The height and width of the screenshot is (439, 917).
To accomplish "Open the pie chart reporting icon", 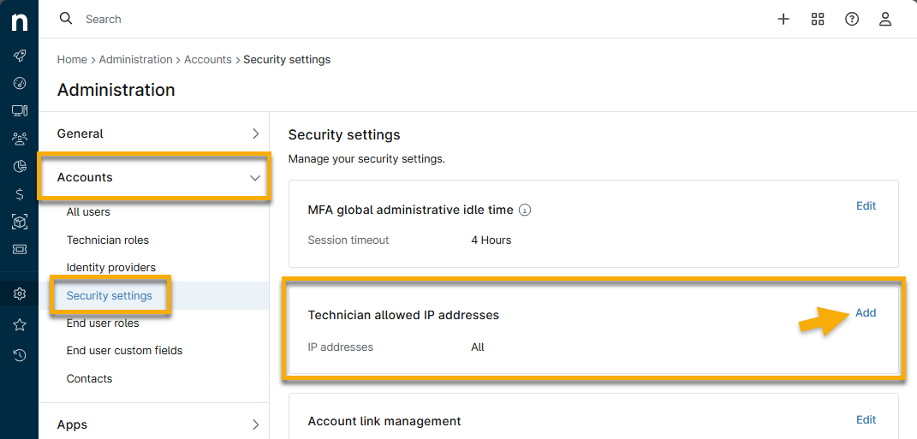I will click(20, 166).
